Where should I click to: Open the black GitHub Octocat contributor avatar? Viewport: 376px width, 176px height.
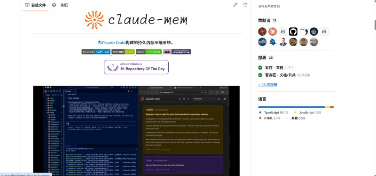click(293, 32)
